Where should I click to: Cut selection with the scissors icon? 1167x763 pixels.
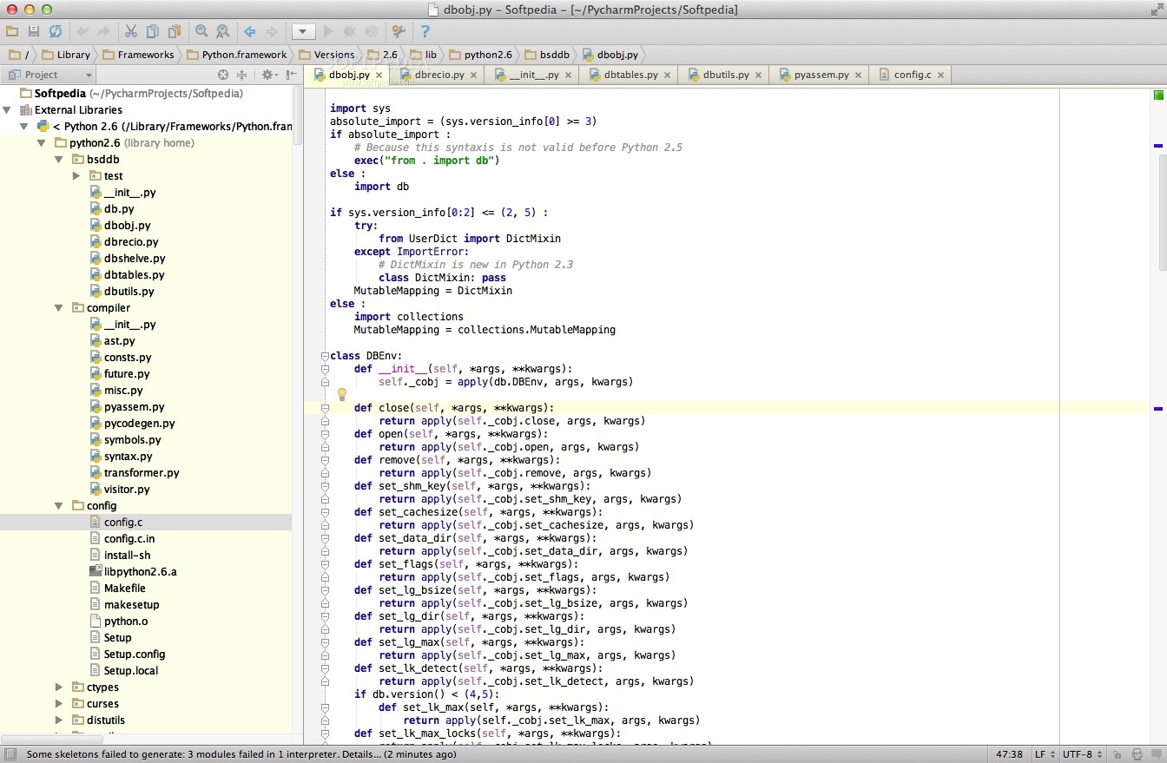(130, 31)
